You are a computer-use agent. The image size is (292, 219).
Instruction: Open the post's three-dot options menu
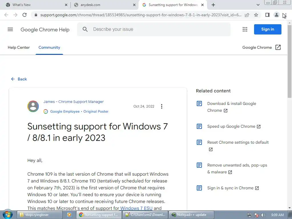click(161, 106)
